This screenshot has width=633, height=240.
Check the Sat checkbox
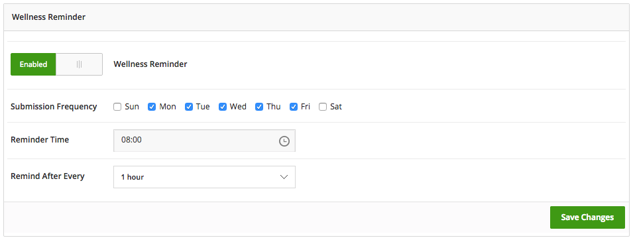point(323,107)
